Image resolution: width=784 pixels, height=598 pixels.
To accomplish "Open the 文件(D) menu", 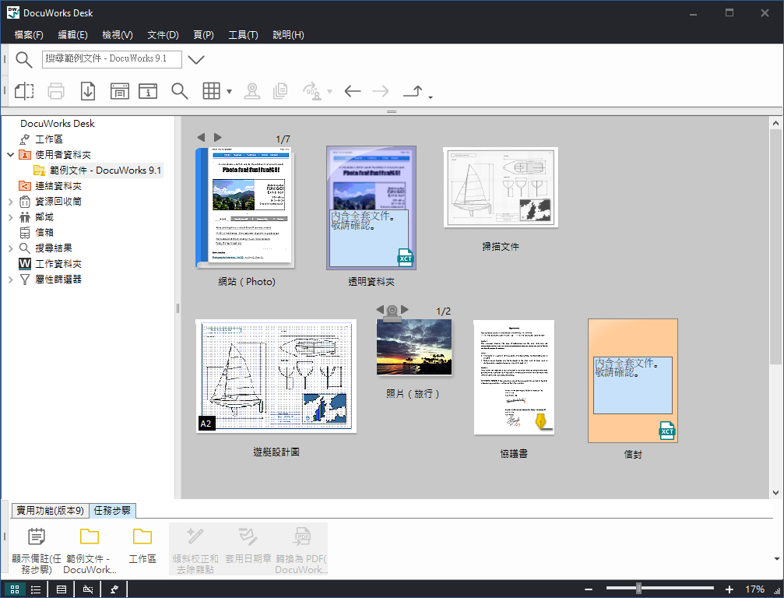I will (163, 34).
